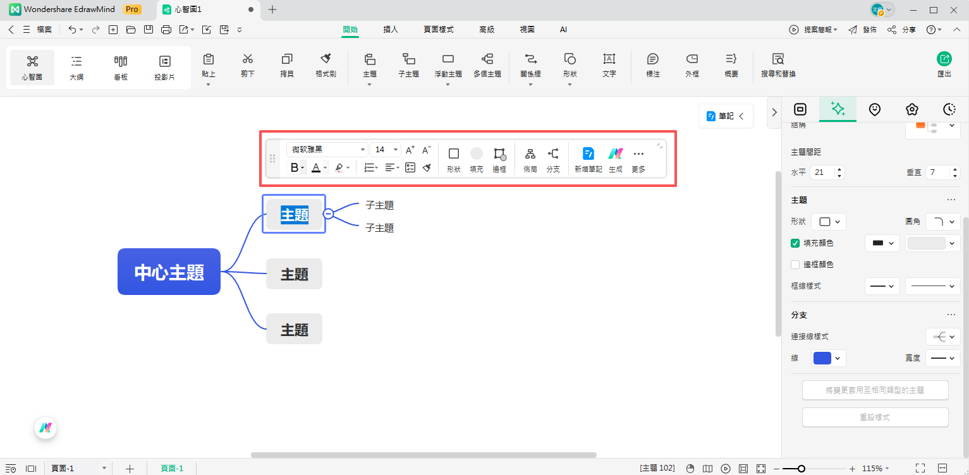
Task: Switch to the 插入 ribbon tab
Action: point(391,30)
